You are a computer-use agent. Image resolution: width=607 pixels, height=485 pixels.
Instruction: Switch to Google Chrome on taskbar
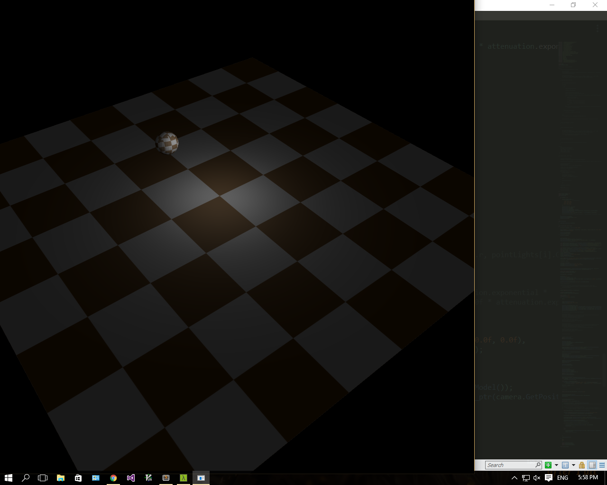[x=113, y=478]
